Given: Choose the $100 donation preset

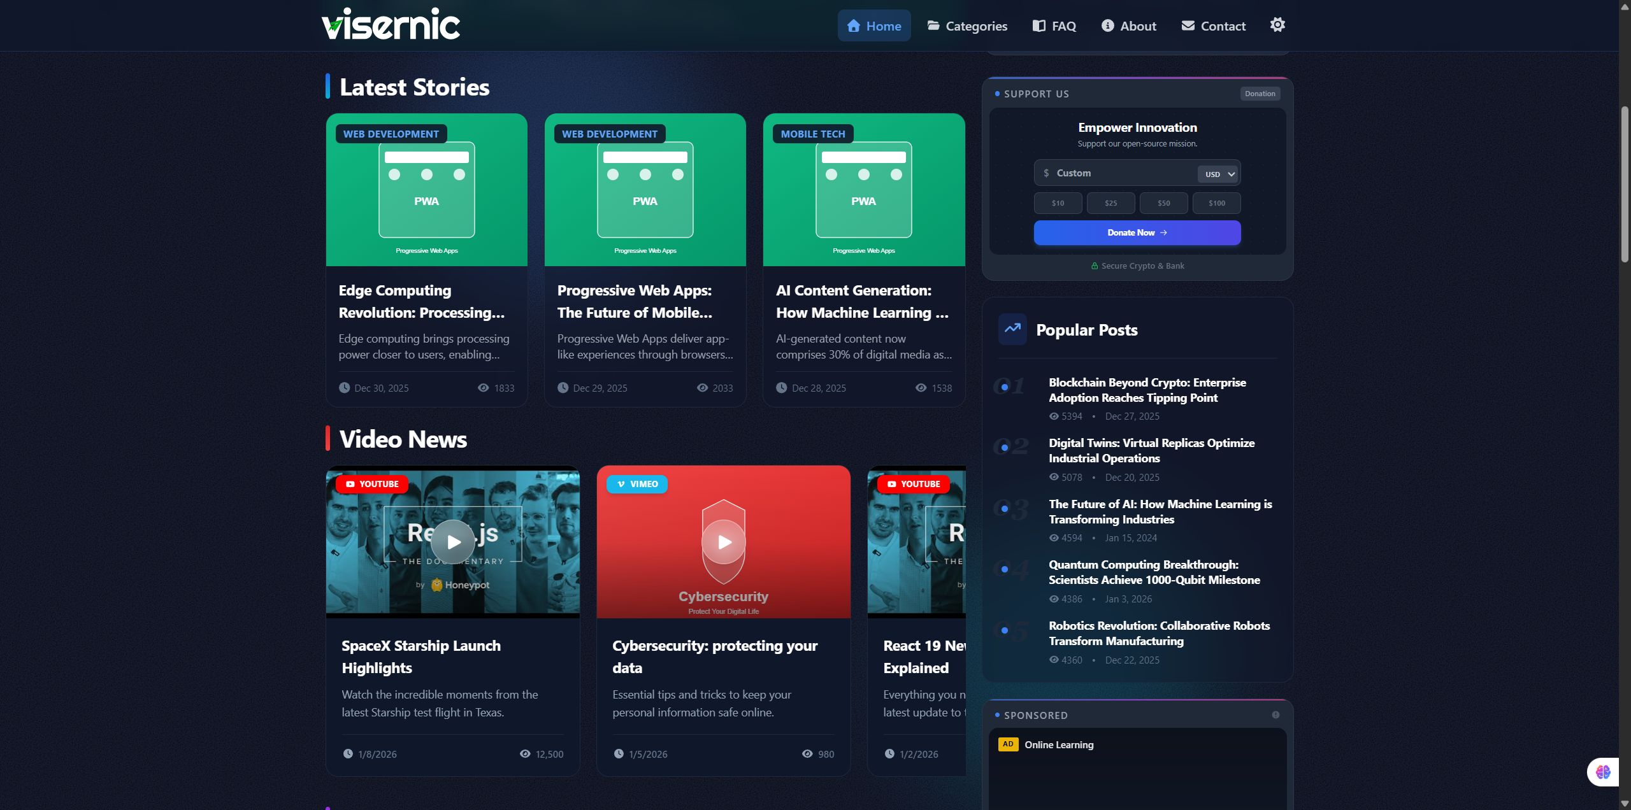Looking at the screenshot, I should coord(1216,203).
